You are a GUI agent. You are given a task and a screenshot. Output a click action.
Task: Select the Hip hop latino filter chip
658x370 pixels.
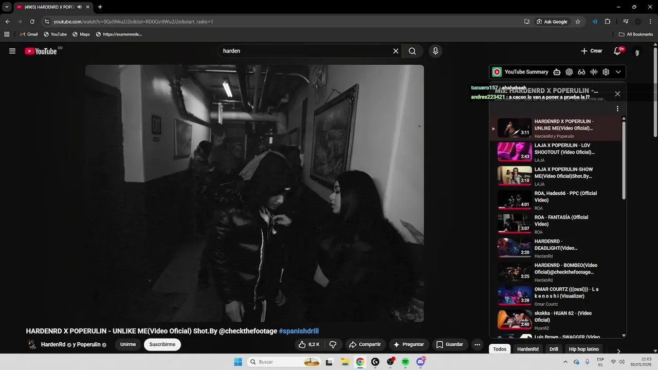pos(584,349)
